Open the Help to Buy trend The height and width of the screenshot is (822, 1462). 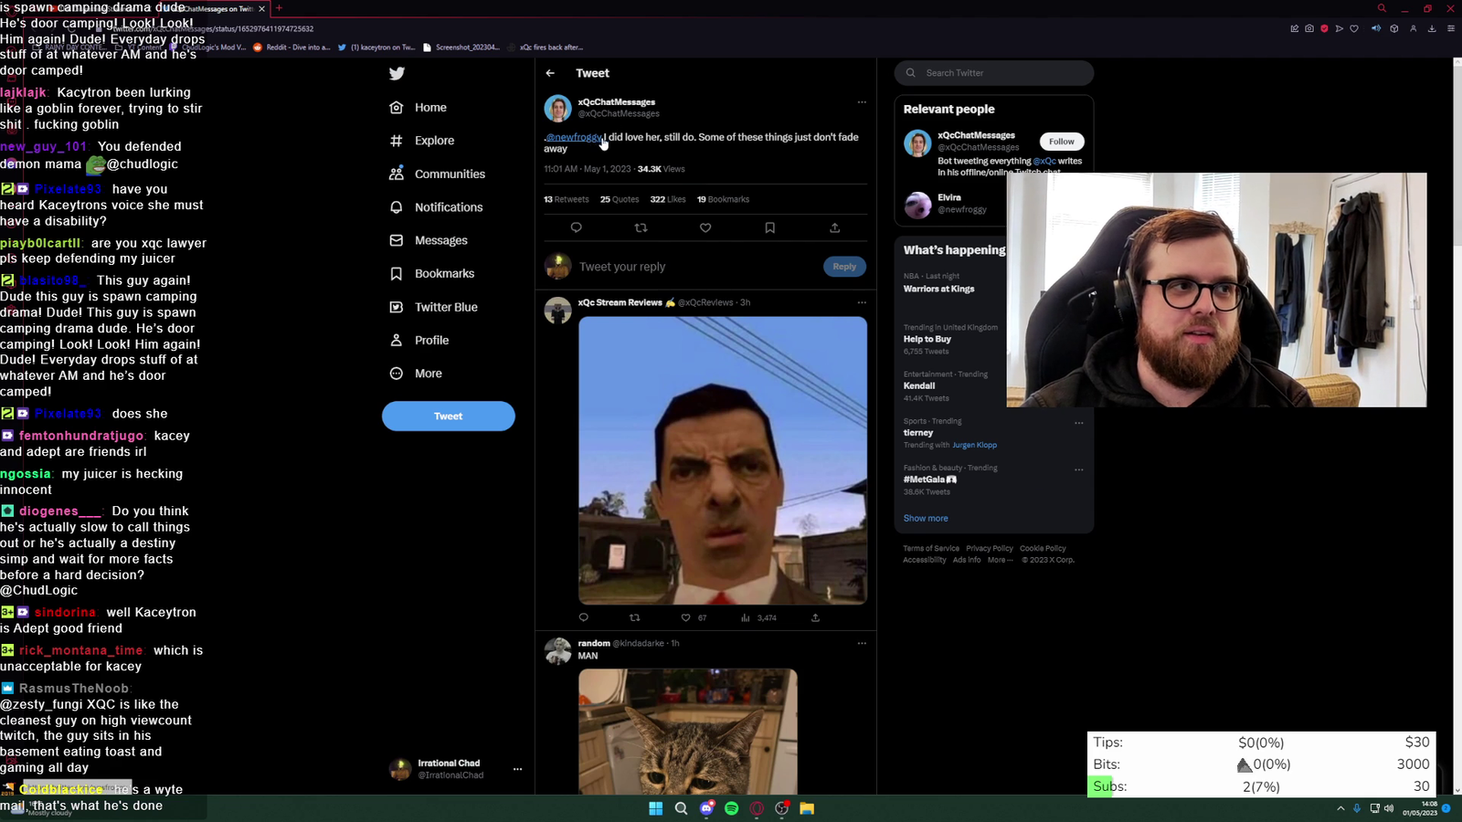pos(927,339)
